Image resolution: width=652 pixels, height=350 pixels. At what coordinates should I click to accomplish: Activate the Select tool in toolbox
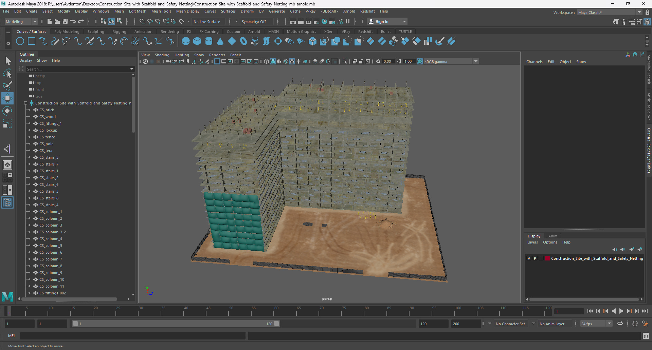[x=7, y=61]
